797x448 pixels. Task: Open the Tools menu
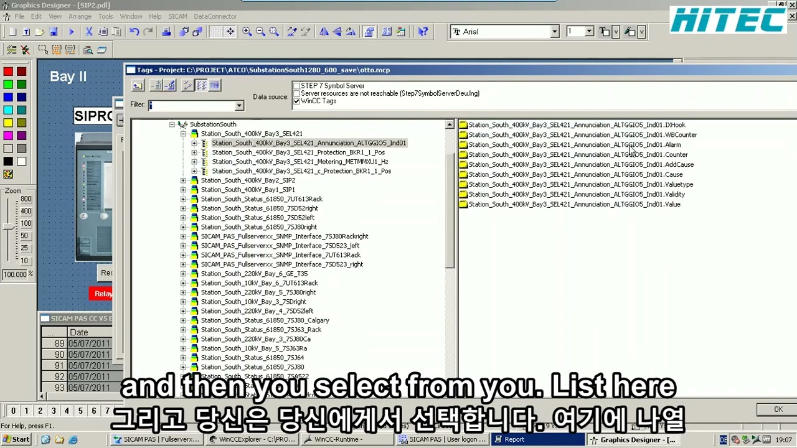(x=106, y=16)
